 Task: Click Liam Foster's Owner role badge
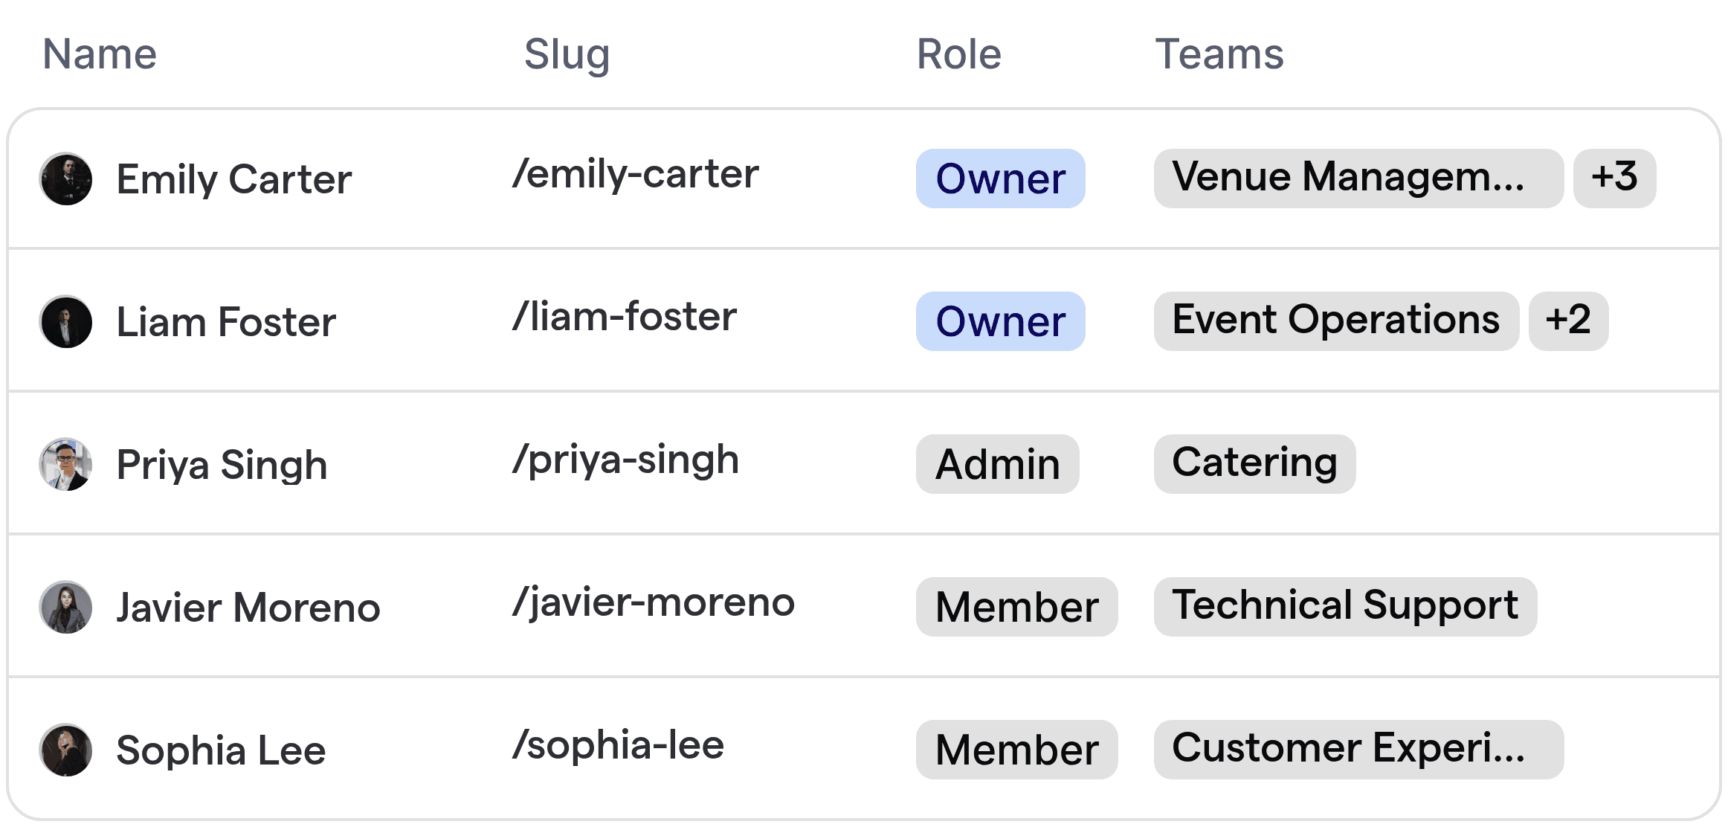[1000, 321]
